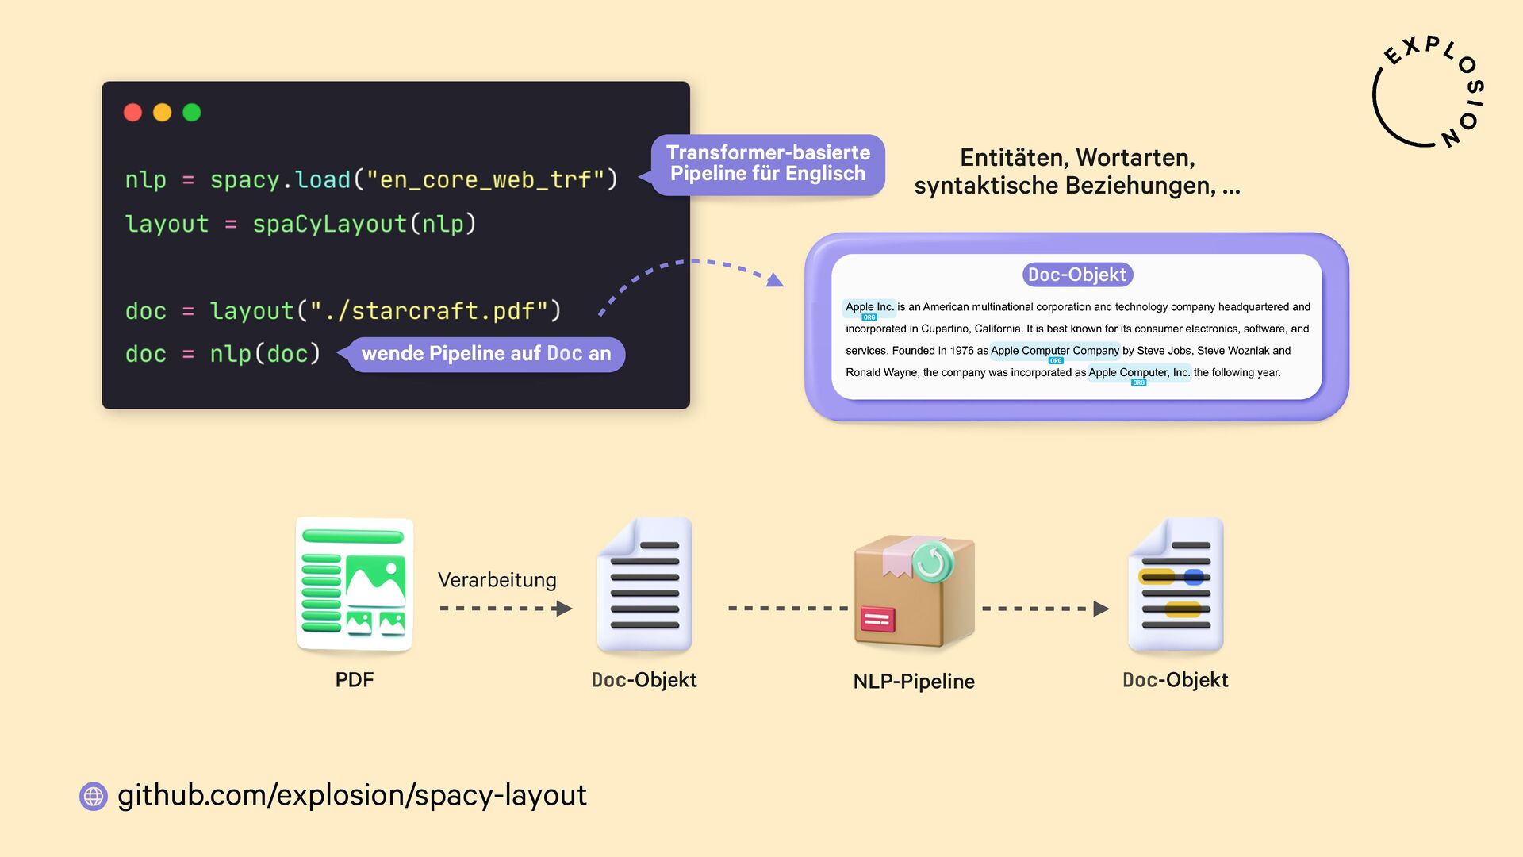Click the 'Transformer-basierte Pipeline für Englisch' callout
Image resolution: width=1523 pixels, height=857 pixels.
coord(768,163)
